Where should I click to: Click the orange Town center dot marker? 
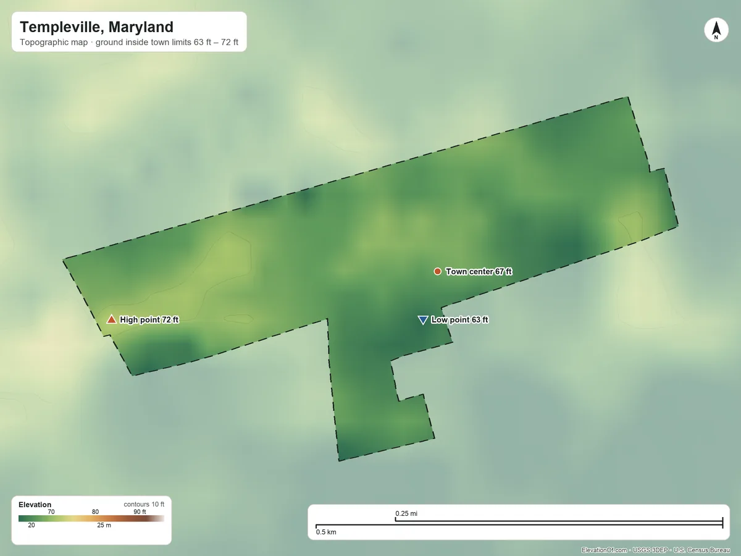point(438,271)
